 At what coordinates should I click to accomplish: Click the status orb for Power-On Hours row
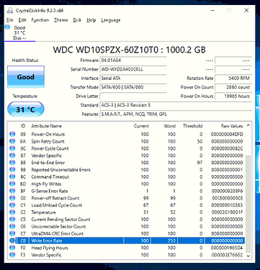(x=12, y=134)
